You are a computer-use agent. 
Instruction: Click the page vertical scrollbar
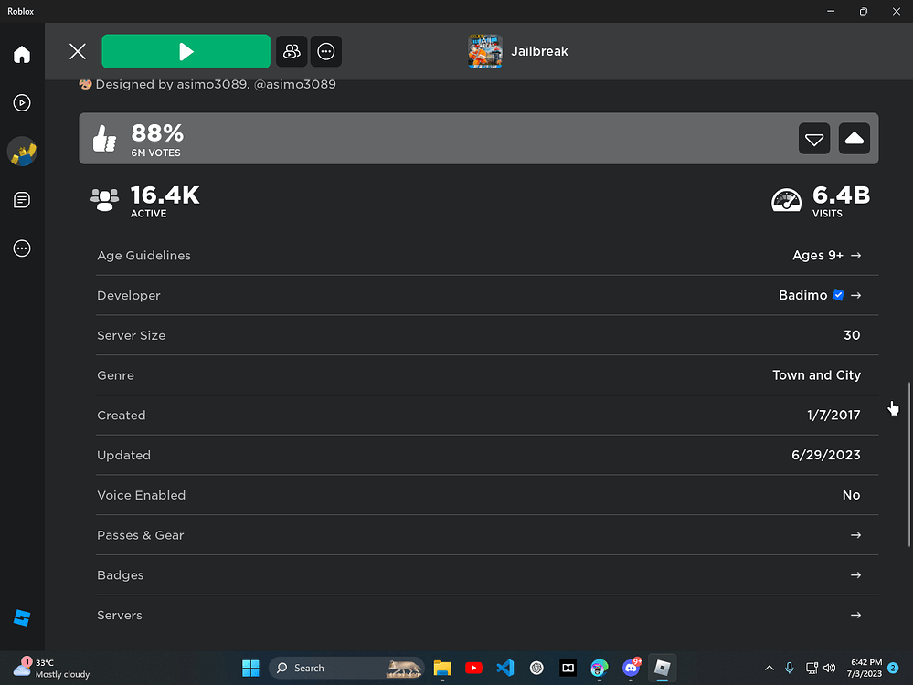pyautogui.click(x=909, y=464)
